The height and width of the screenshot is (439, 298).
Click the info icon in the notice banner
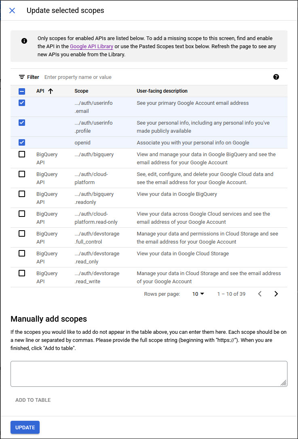[24, 41]
